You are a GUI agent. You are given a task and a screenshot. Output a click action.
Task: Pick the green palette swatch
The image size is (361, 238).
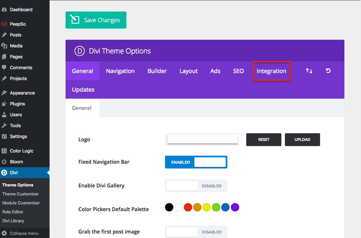click(216, 207)
